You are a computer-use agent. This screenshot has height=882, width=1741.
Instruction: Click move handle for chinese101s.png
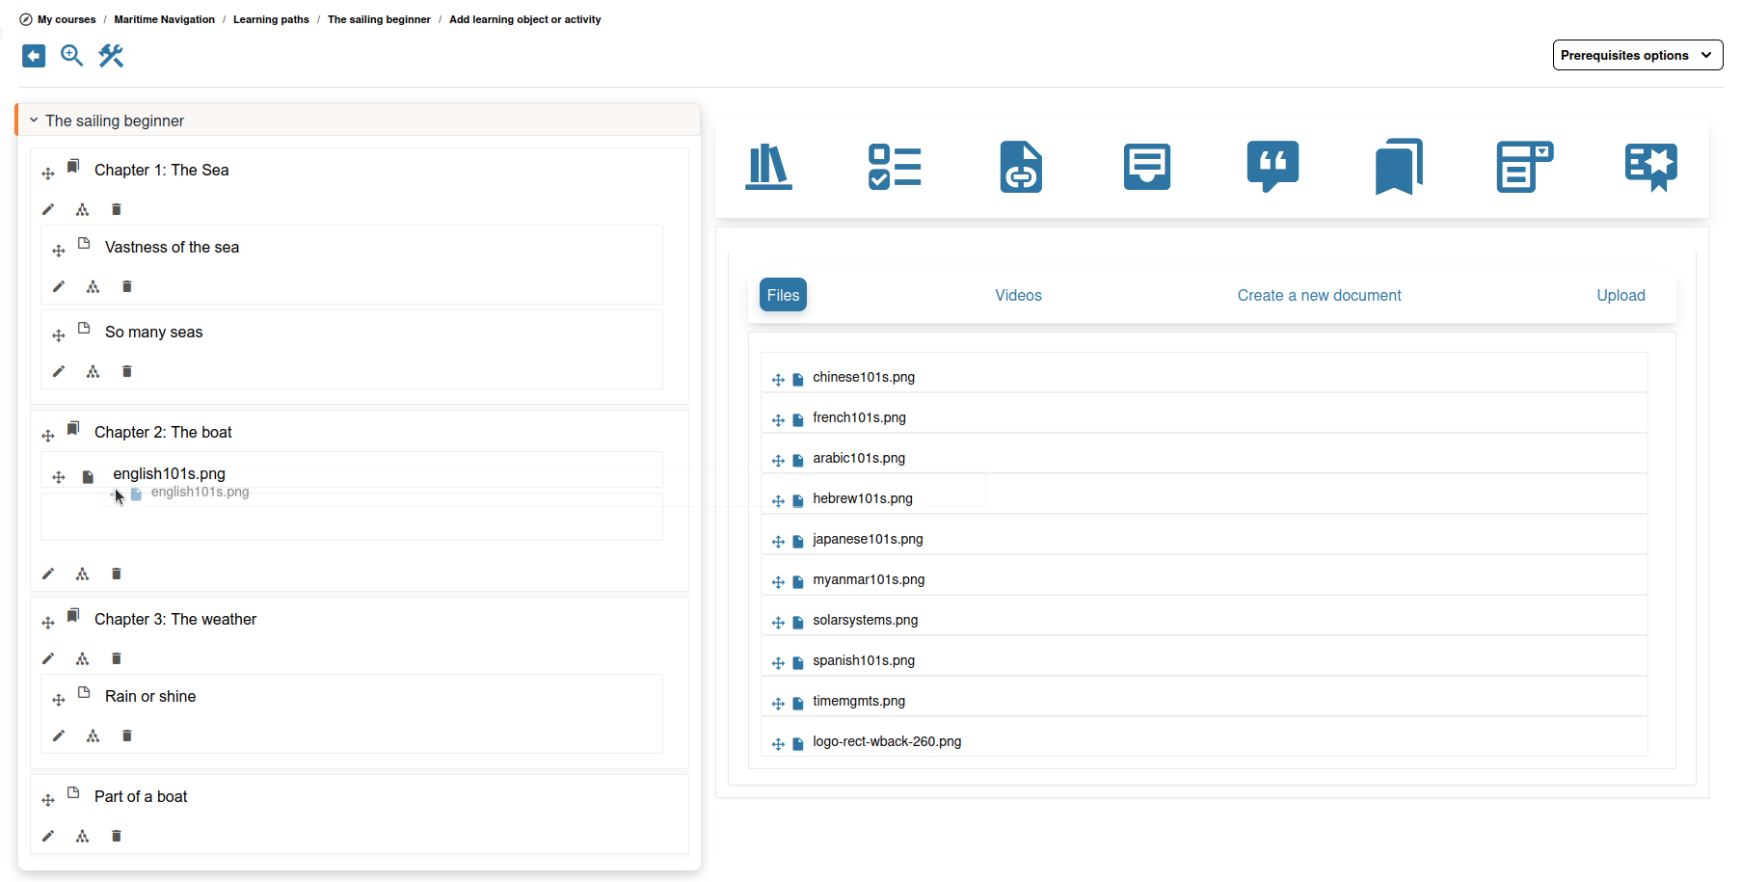(778, 380)
